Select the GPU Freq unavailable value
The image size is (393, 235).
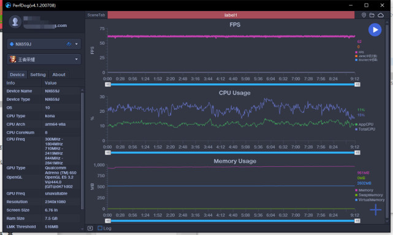click(56, 193)
